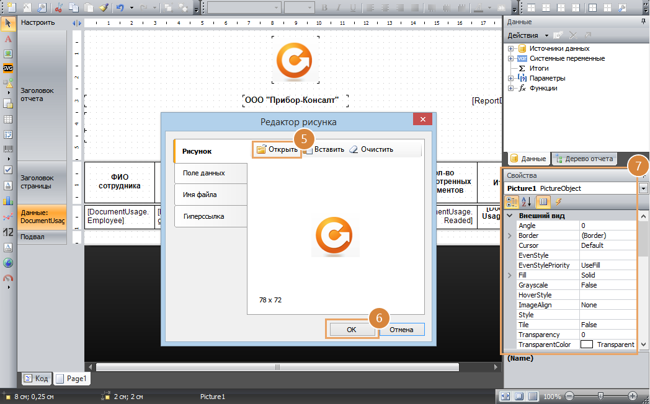This screenshot has height=404, width=650.
Task: Toggle alphabetical sort in properties panel
Action: [x=527, y=201]
